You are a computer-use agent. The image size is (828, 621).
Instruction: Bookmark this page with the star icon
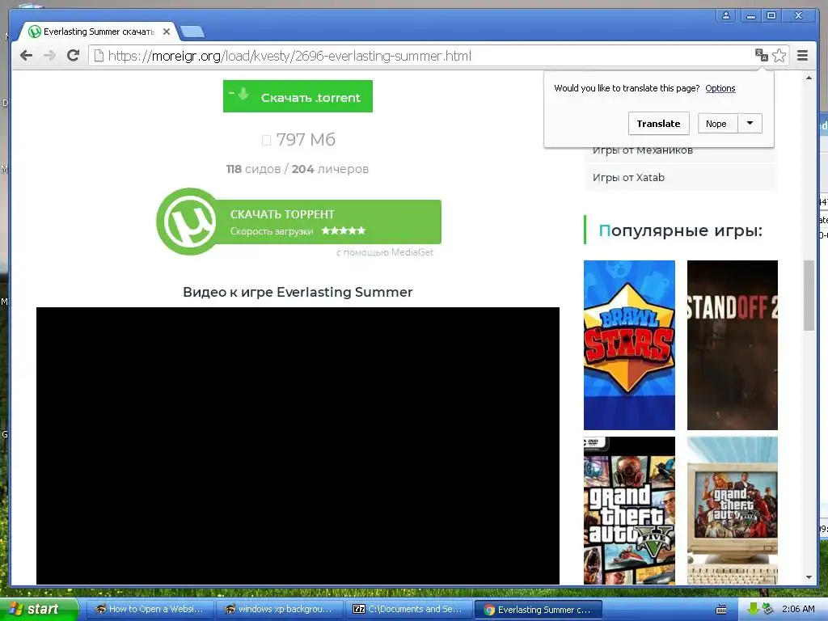tap(779, 55)
